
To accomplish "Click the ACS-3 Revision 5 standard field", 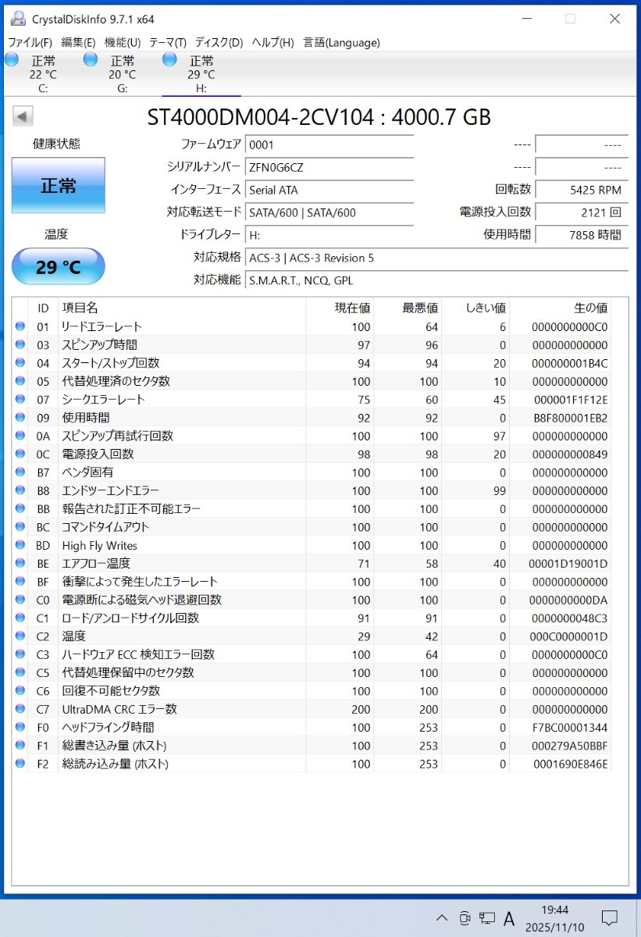I will [x=436, y=258].
